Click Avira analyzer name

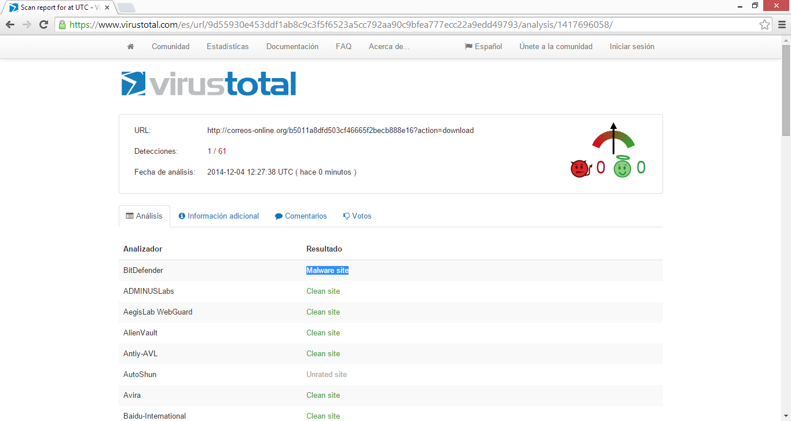[x=132, y=395]
